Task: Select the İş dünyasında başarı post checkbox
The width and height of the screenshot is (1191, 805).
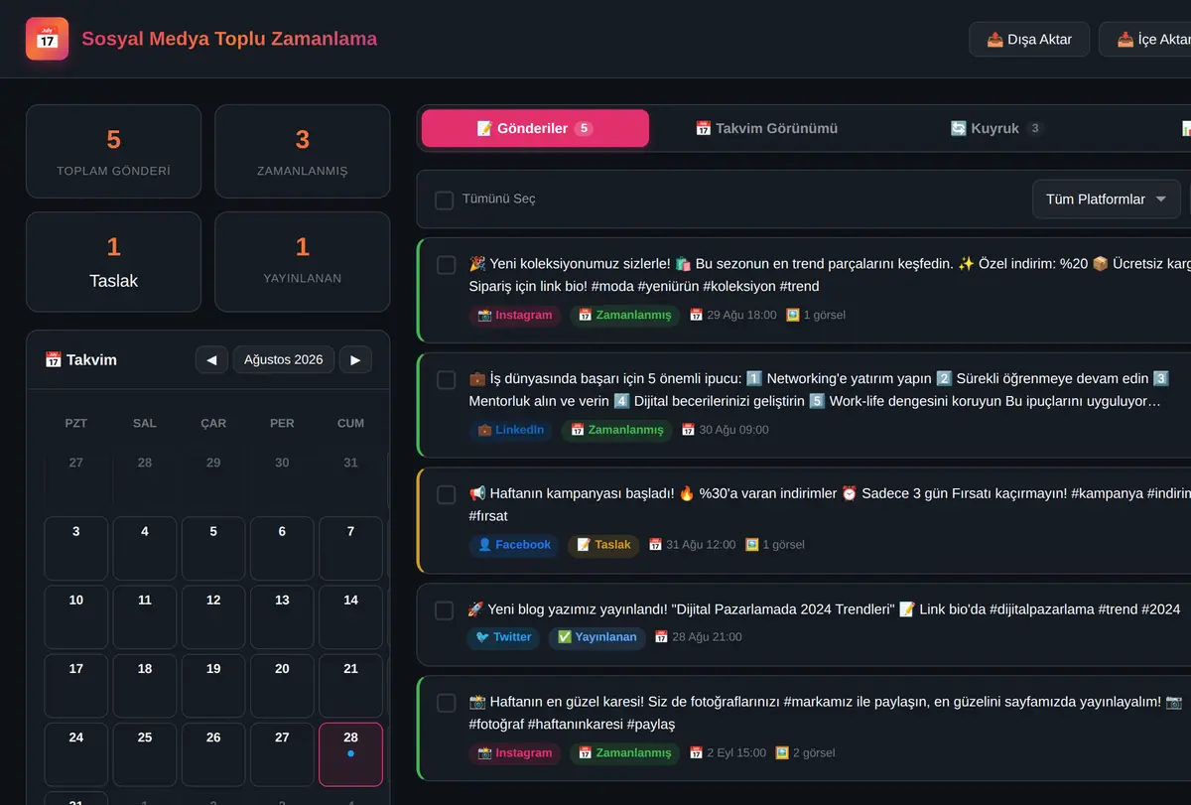Action: [x=447, y=380]
